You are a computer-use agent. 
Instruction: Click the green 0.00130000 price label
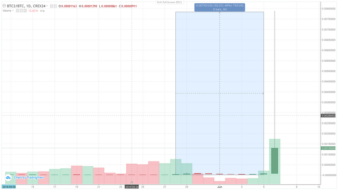tap(328, 148)
